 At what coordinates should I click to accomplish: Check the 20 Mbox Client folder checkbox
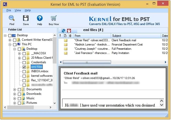[24, 58]
